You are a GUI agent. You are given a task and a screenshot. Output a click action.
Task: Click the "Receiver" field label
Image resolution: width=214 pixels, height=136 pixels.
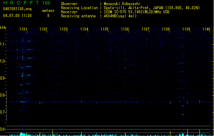click(69, 12)
